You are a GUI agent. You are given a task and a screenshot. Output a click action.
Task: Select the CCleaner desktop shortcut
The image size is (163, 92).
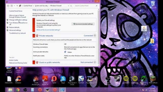(x=18, y=80)
